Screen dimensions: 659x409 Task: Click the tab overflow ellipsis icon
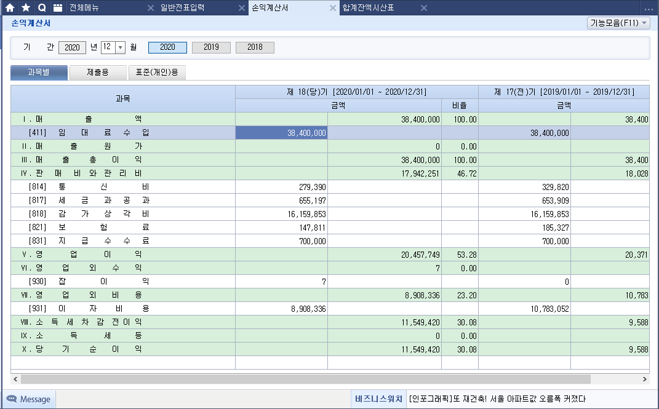pyautogui.click(x=649, y=9)
